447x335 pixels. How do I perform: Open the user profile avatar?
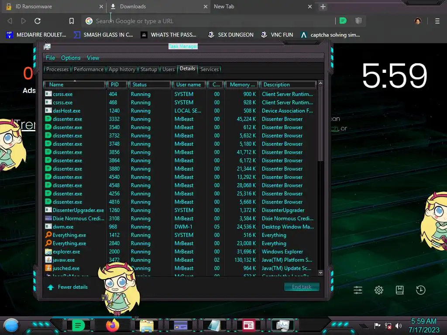tap(418, 21)
